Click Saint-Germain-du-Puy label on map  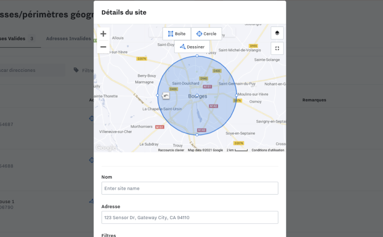(x=237, y=84)
